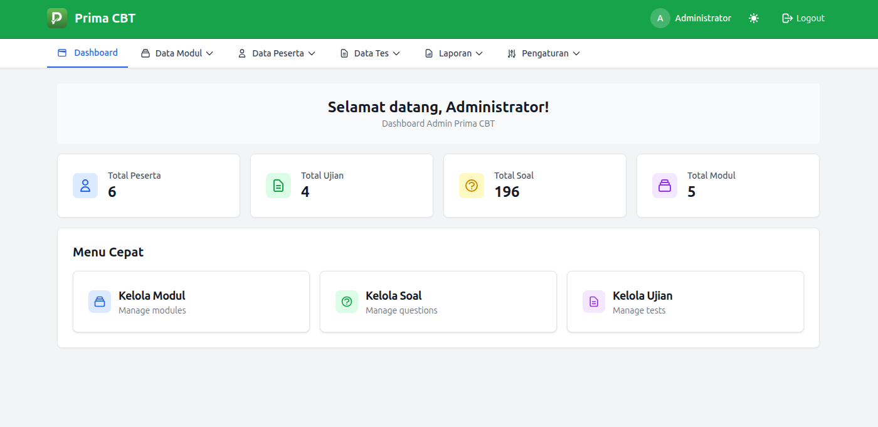Click the Kelola Modul module icon
Image resolution: width=878 pixels, height=427 pixels.
pyautogui.click(x=100, y=302)
